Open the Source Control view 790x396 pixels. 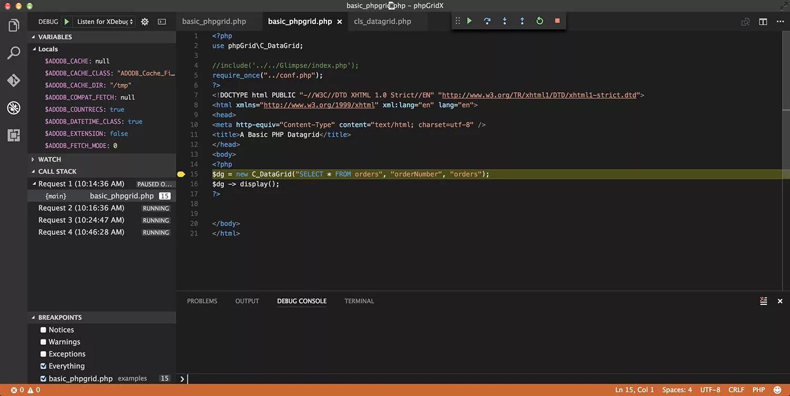pyautogui.click(x=14, y=81)
